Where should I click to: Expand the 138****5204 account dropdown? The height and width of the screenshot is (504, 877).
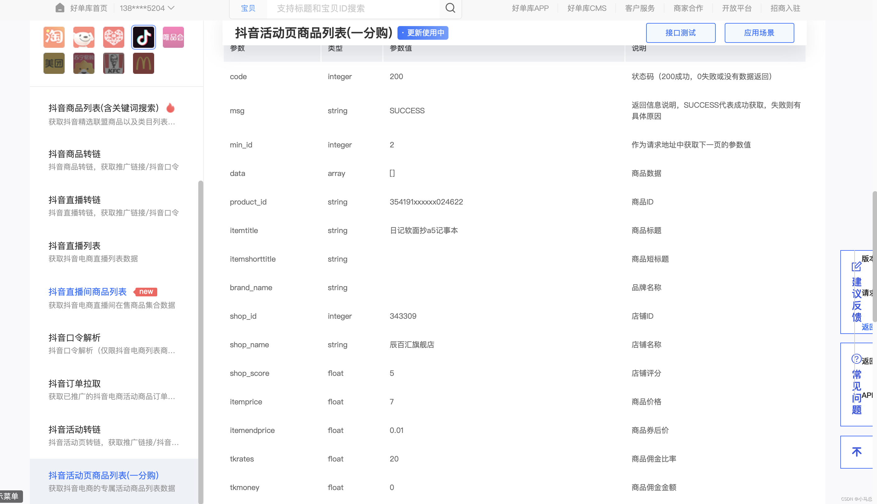pos(147,8)
